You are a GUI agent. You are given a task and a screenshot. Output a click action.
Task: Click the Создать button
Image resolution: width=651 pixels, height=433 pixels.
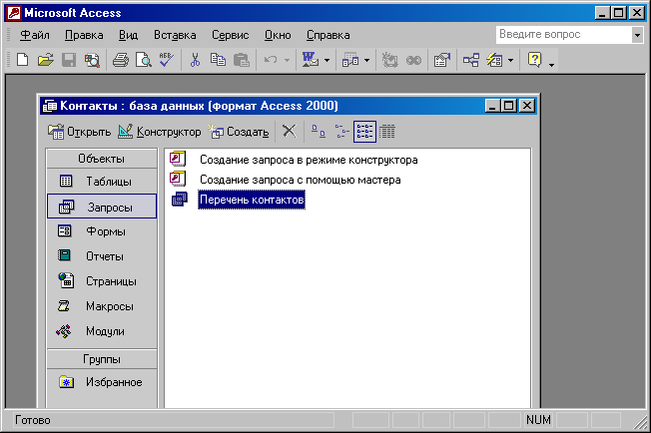point(239,132)
